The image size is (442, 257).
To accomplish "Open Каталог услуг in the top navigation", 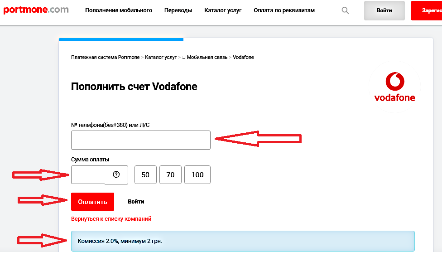I will pyautogui.click(x=223, y=10).
